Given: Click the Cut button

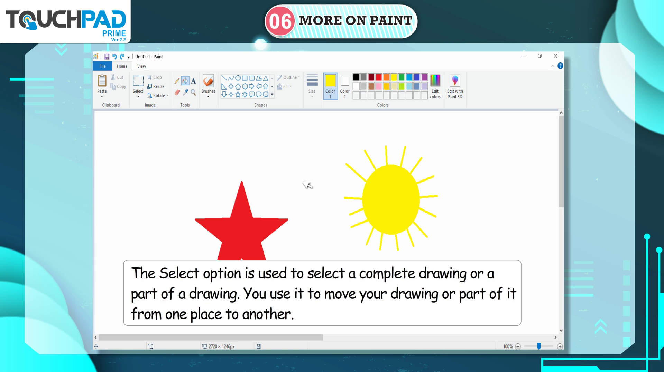Looking at the screenshot, I should [x=117, y=78].
